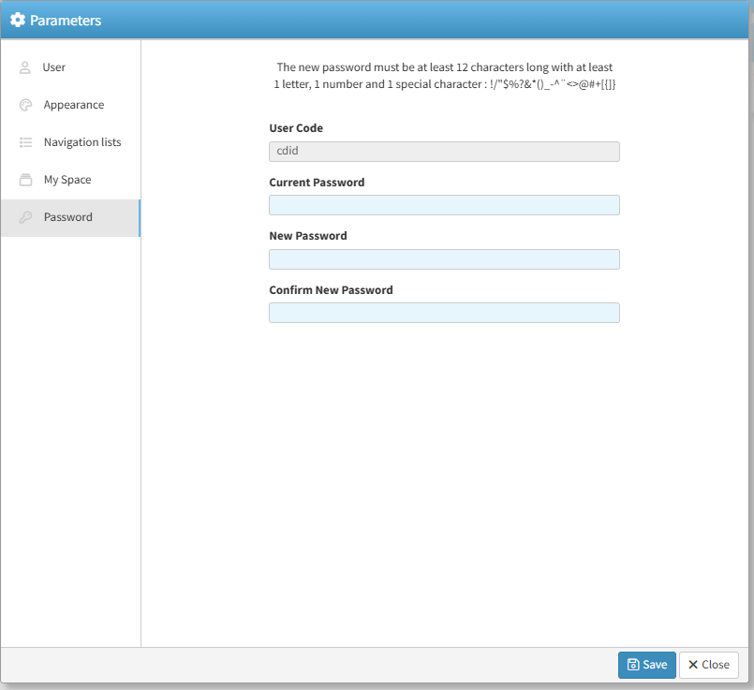
Task: Open the Navigation lists section
Action: [70, 142]
